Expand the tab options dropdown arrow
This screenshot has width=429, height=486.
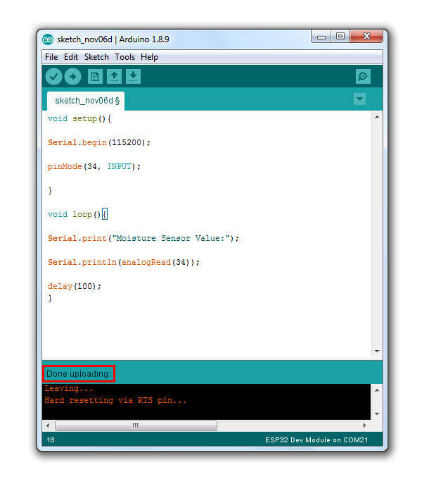(359, 99)
